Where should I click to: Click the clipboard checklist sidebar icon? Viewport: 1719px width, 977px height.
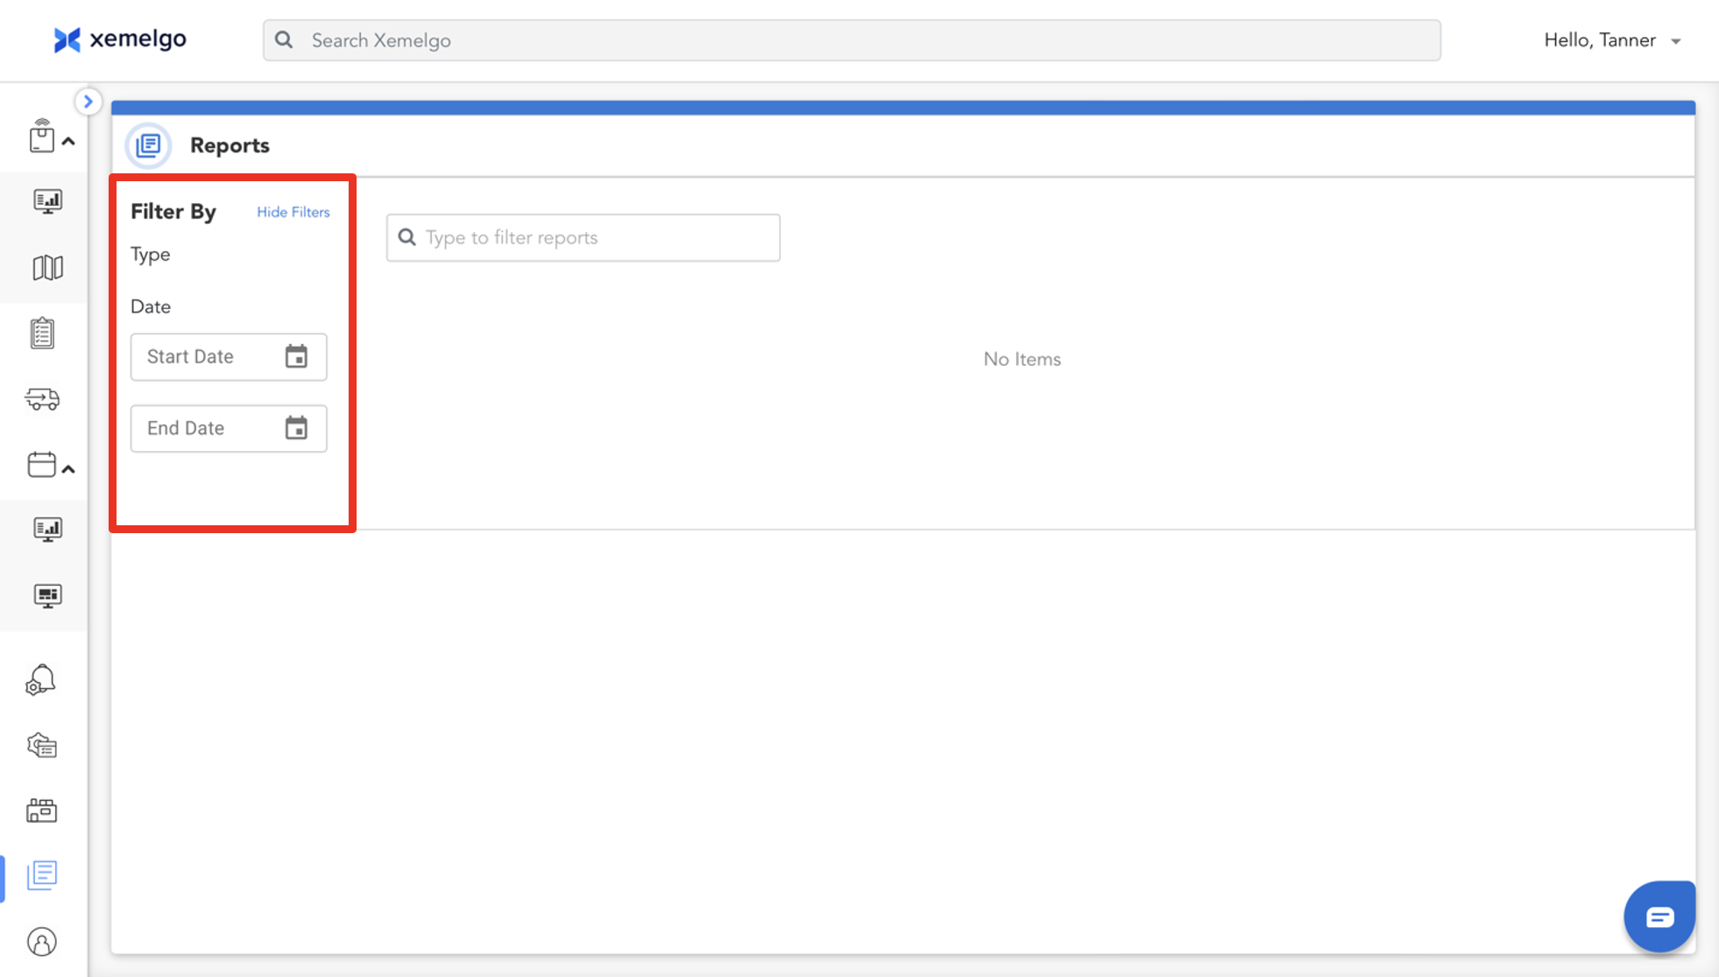[x=42, y=334]
